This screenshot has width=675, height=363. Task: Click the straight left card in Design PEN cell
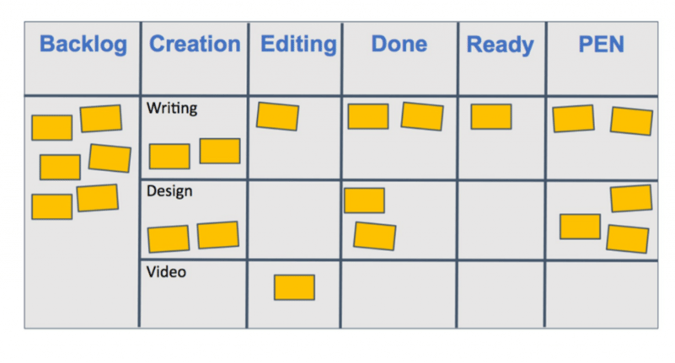580,227
